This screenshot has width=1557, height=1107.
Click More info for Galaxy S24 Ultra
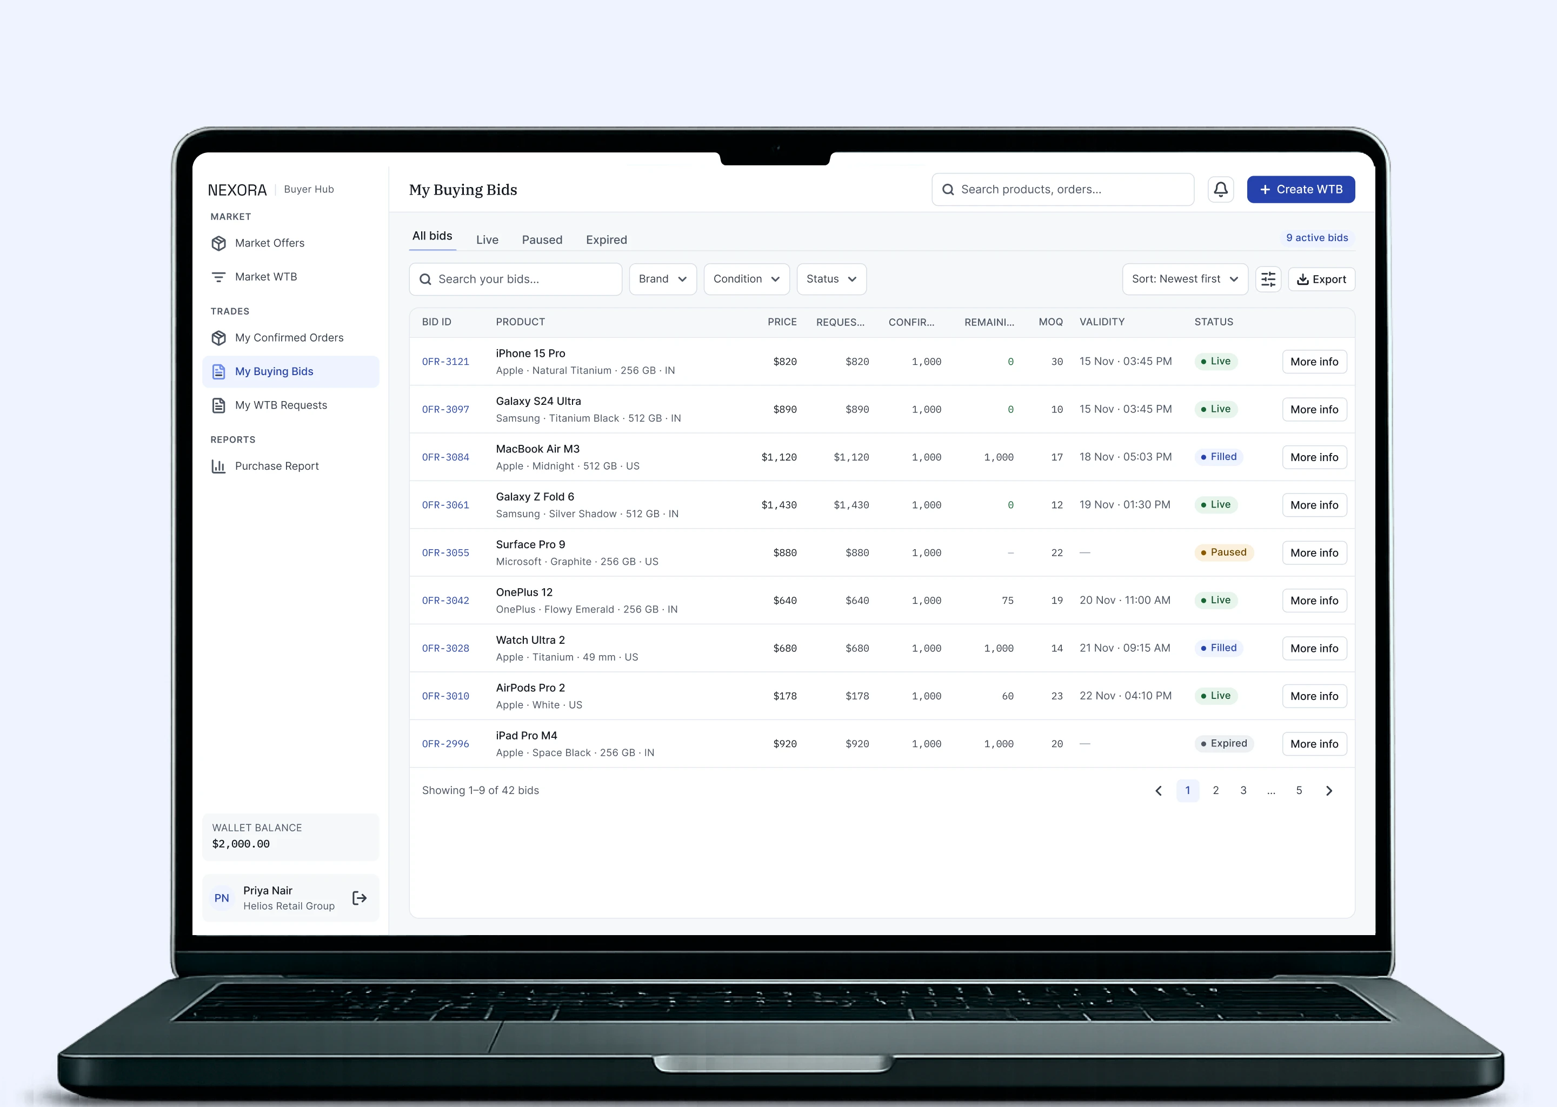click(x=1314, y=410)
